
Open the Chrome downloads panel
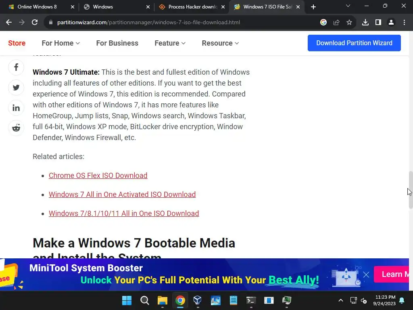(365, 23)
